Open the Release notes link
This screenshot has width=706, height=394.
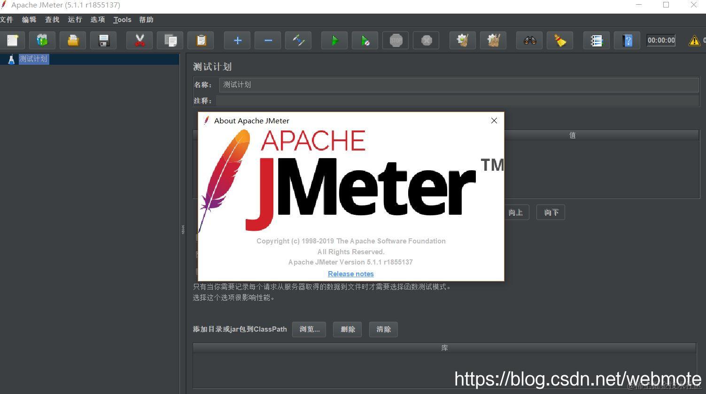point(351,274)
